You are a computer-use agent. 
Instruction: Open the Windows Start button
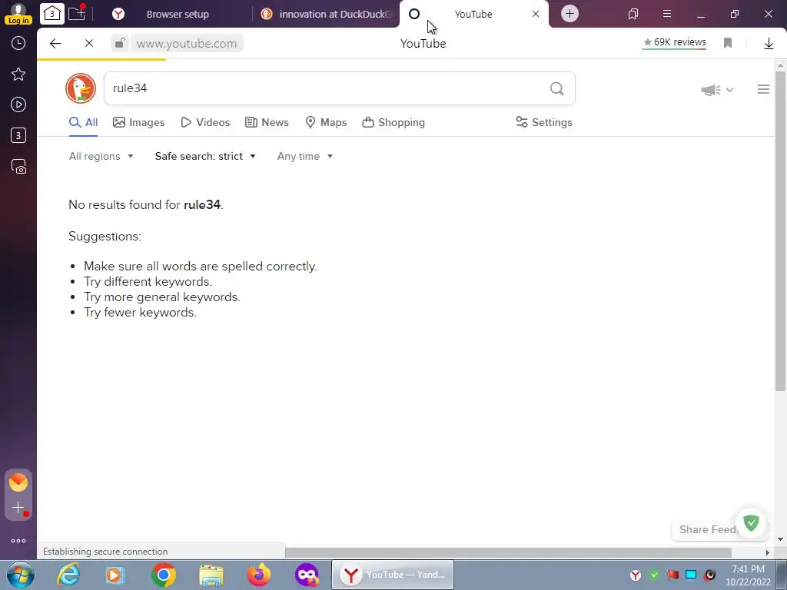coord(20,575)
